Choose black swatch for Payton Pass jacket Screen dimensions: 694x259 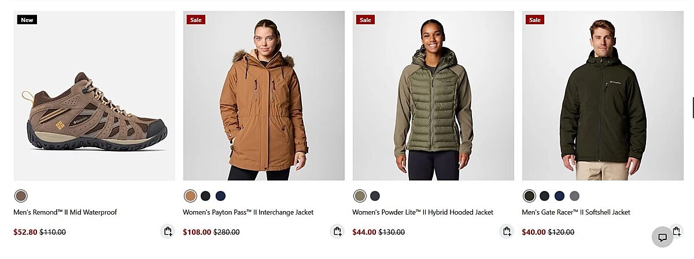(205, 196)
